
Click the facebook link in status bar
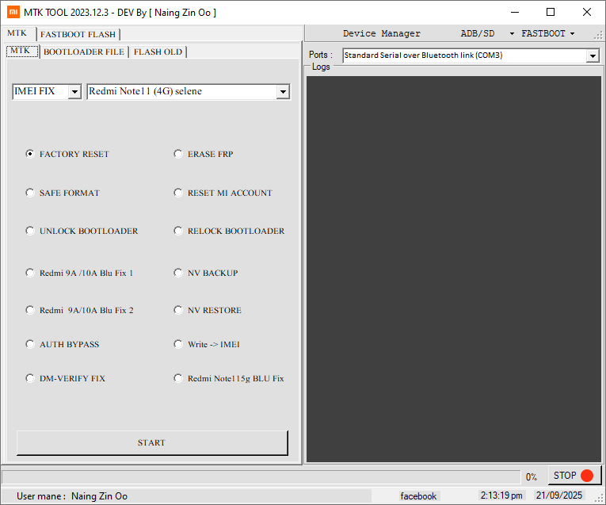(418, 496)
